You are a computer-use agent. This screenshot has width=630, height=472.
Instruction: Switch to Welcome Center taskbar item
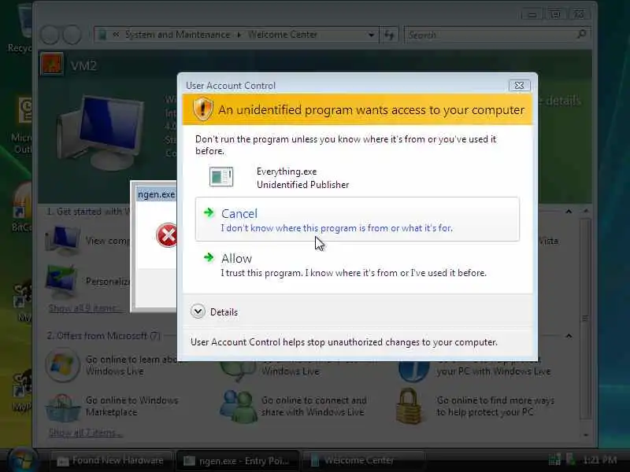[361, 460]
